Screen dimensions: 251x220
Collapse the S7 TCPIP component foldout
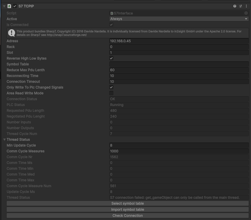click(x=4, y=6)
